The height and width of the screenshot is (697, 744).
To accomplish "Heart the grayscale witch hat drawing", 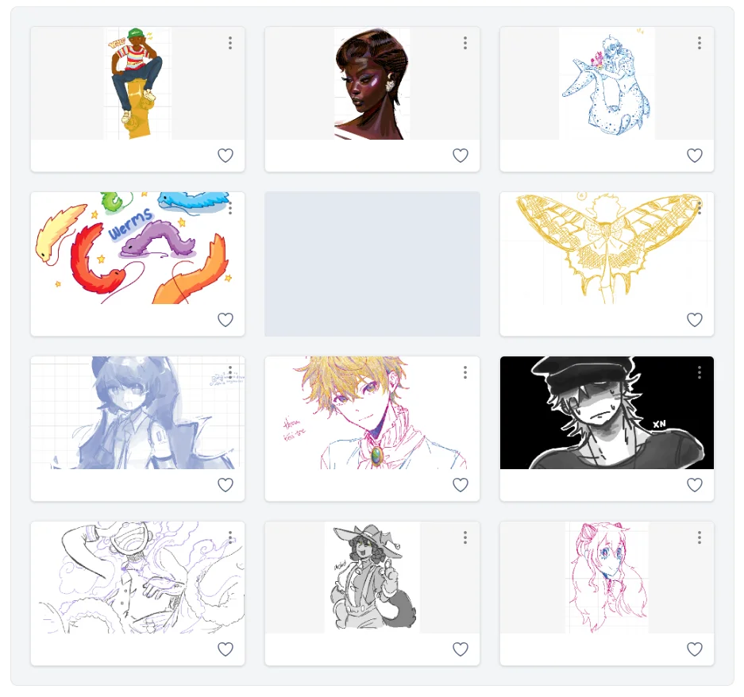I will click(461, 649).
